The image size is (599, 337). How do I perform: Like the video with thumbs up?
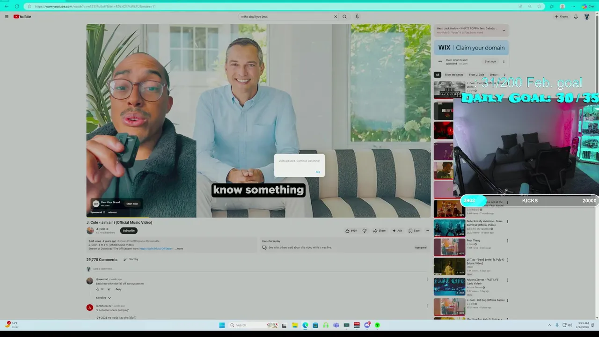tap(351, 231)
